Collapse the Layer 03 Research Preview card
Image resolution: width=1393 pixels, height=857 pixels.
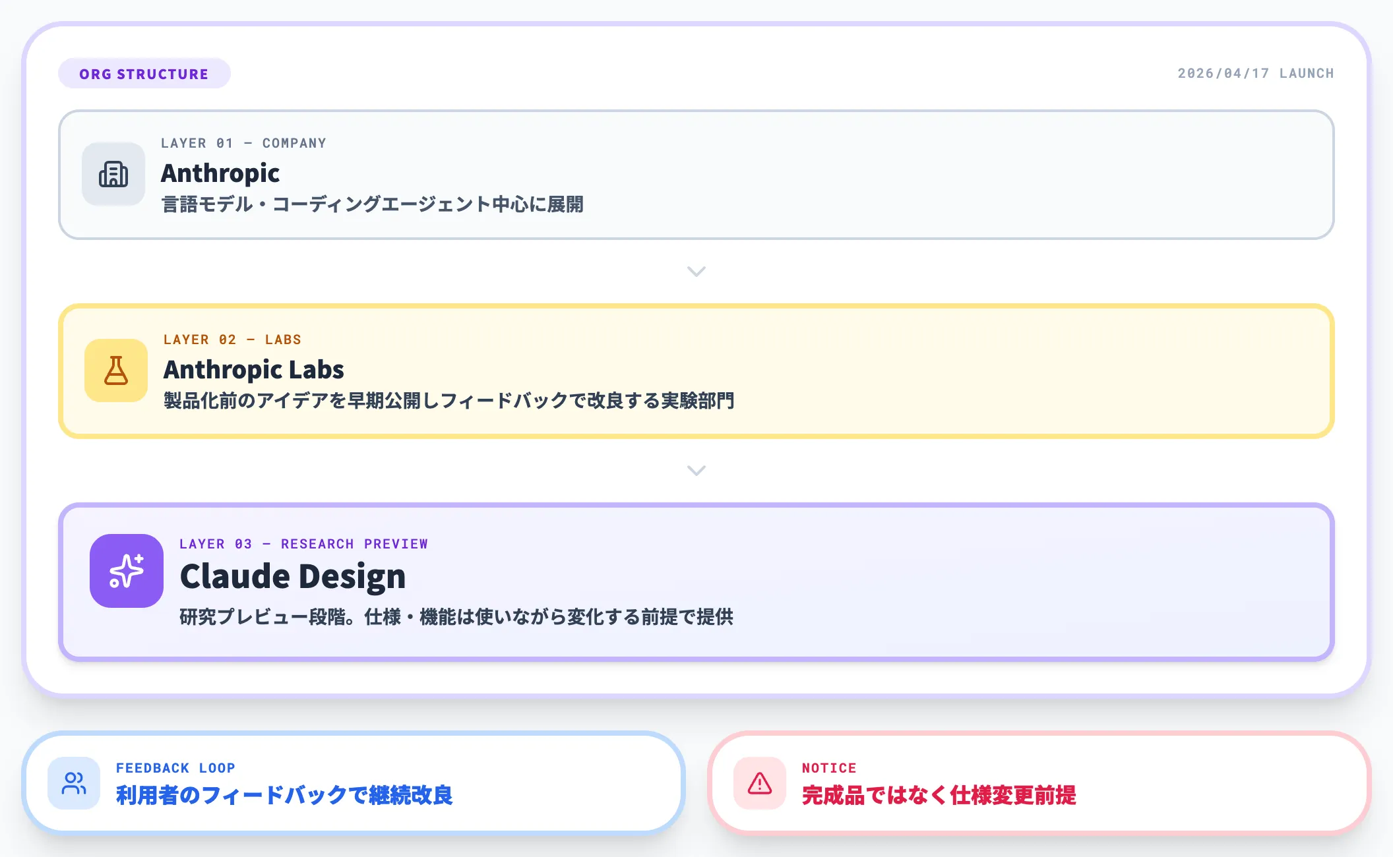tap(696, 580)
